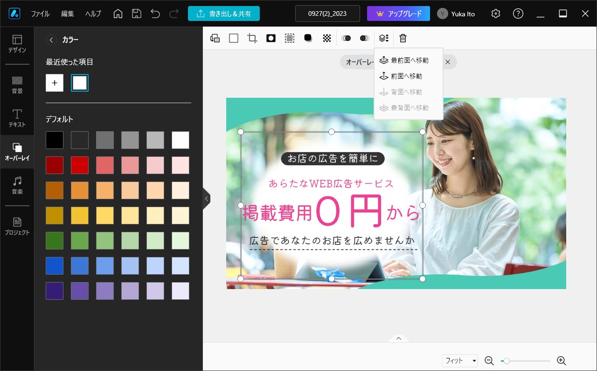Pick the mustard yellow swatch

(x=55, y=216)
